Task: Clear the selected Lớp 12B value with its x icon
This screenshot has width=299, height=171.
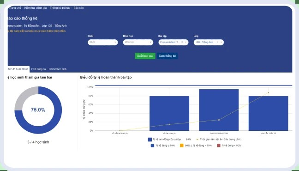Action: click(x=217, y=42)
